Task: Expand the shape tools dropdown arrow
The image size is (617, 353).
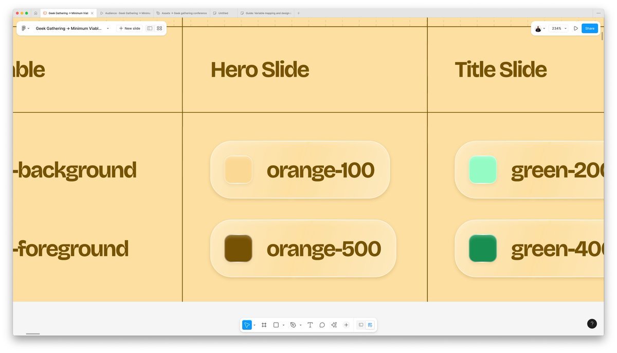Action: 283,325
